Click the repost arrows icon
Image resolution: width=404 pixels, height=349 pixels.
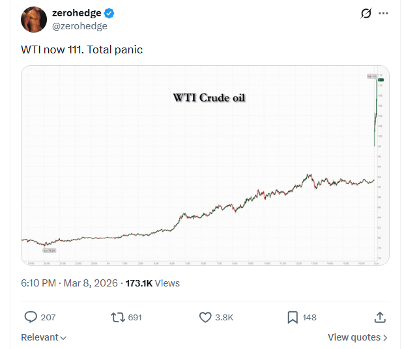click(117, 317)
